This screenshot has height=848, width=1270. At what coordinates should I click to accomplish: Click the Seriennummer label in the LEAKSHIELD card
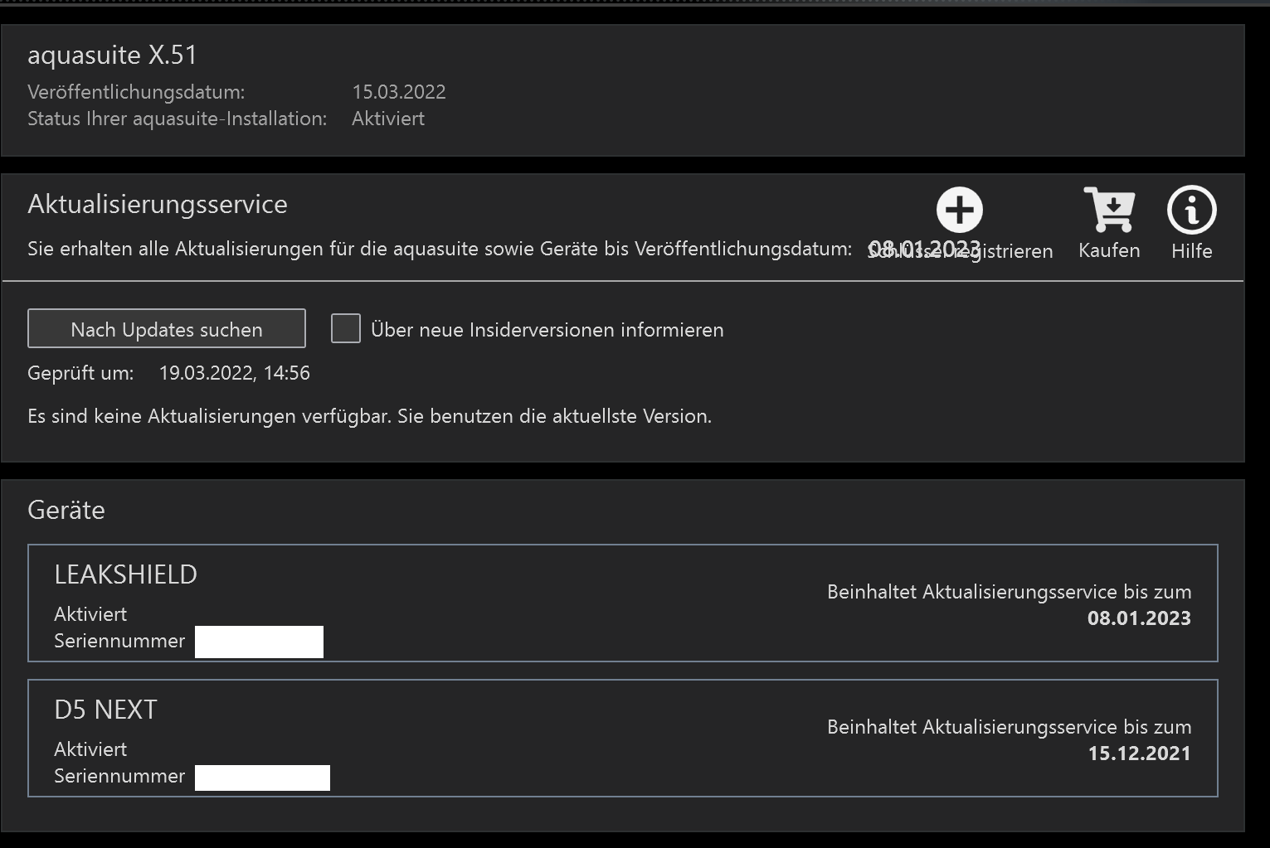point(119,641)
